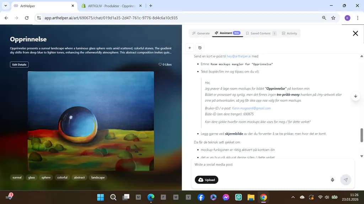The width and height of the screenshot is (364, 204).
Task: Open Facebook from taskbar
Action: tap(201, 197)
